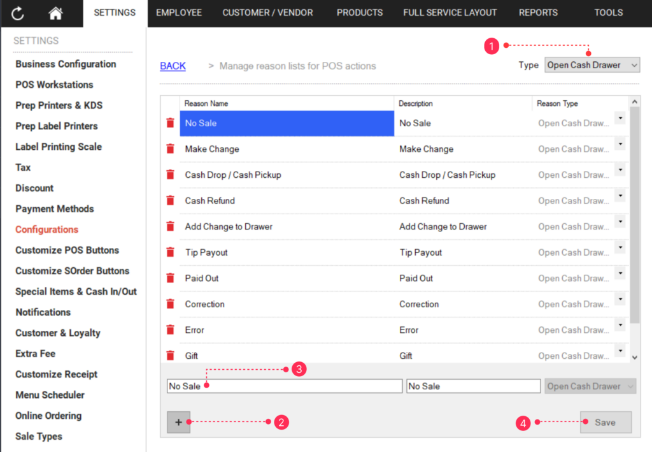Delete the Cash Drop / Cash Pickup row
The height and width of the screenshot is (452, 652).
(x=170, y=175)
